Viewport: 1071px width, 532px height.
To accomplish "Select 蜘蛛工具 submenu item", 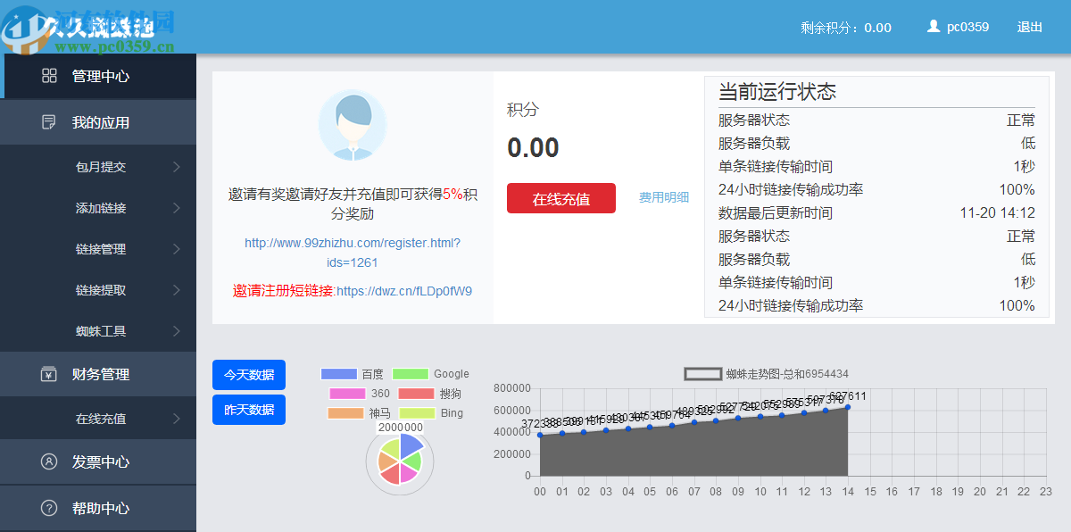I will coord(101,331).
